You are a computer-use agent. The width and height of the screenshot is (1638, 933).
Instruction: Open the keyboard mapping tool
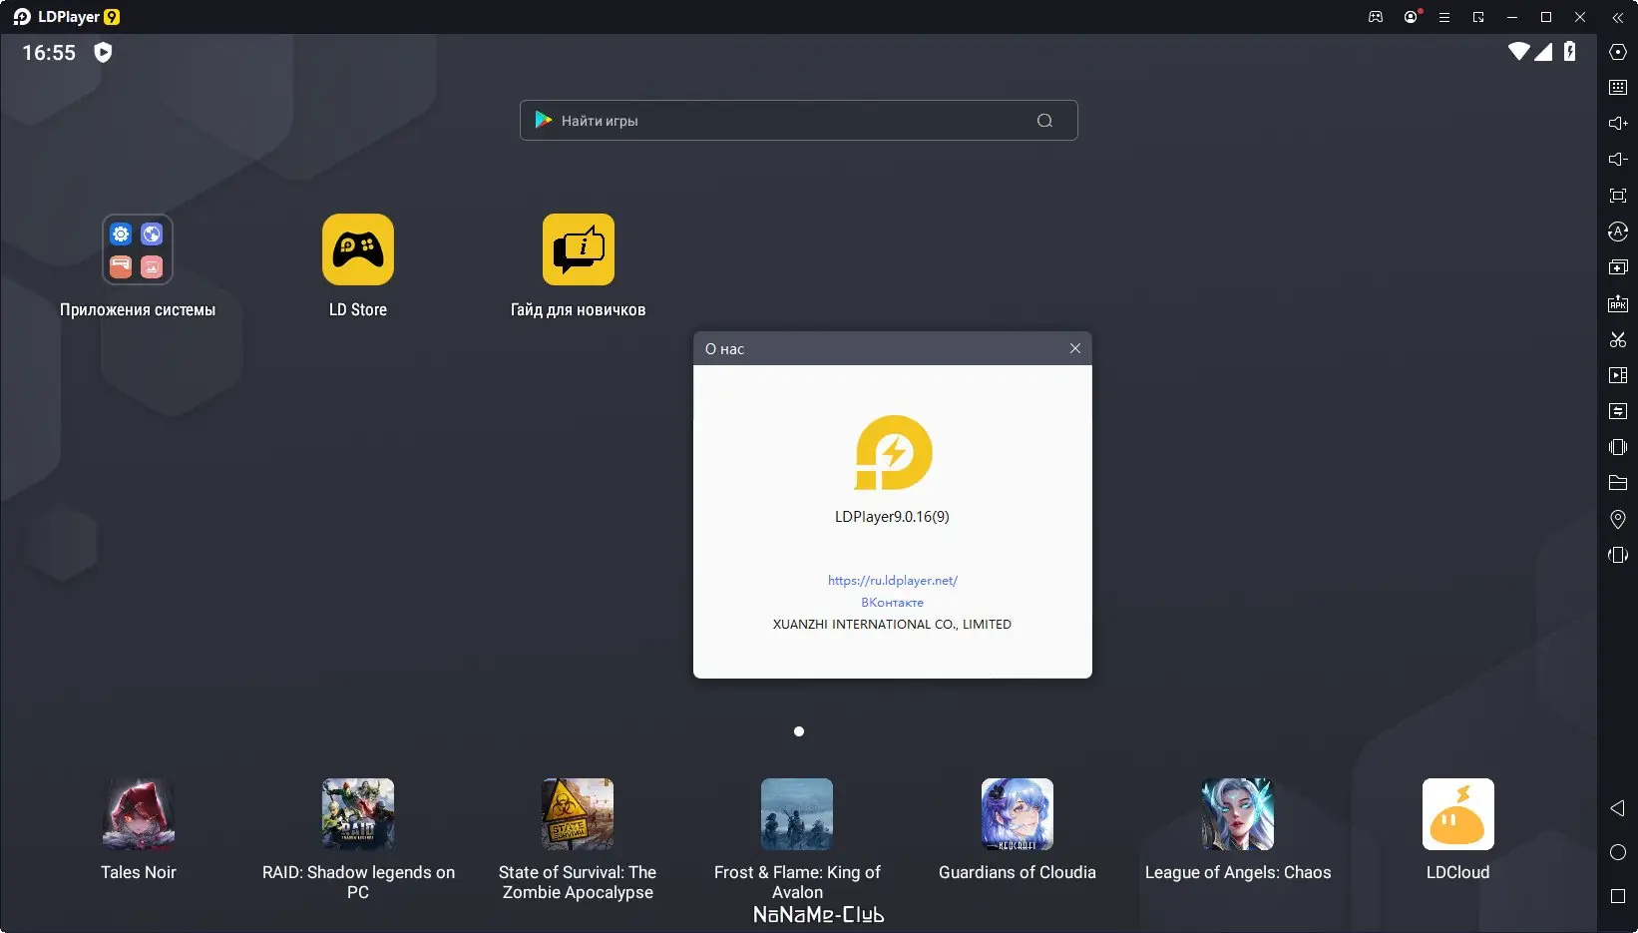coord(1618,88)
